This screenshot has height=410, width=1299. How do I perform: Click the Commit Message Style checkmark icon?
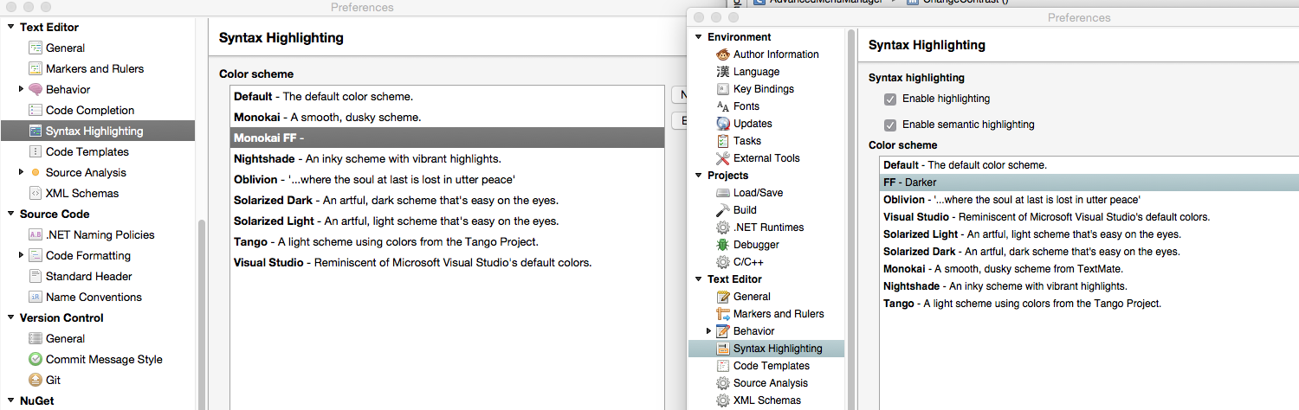[36, 359]
